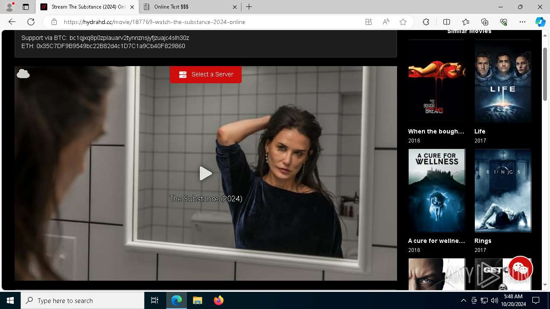Open When the Bough Breaks poster
550x309 pixels.
[437, 82]
